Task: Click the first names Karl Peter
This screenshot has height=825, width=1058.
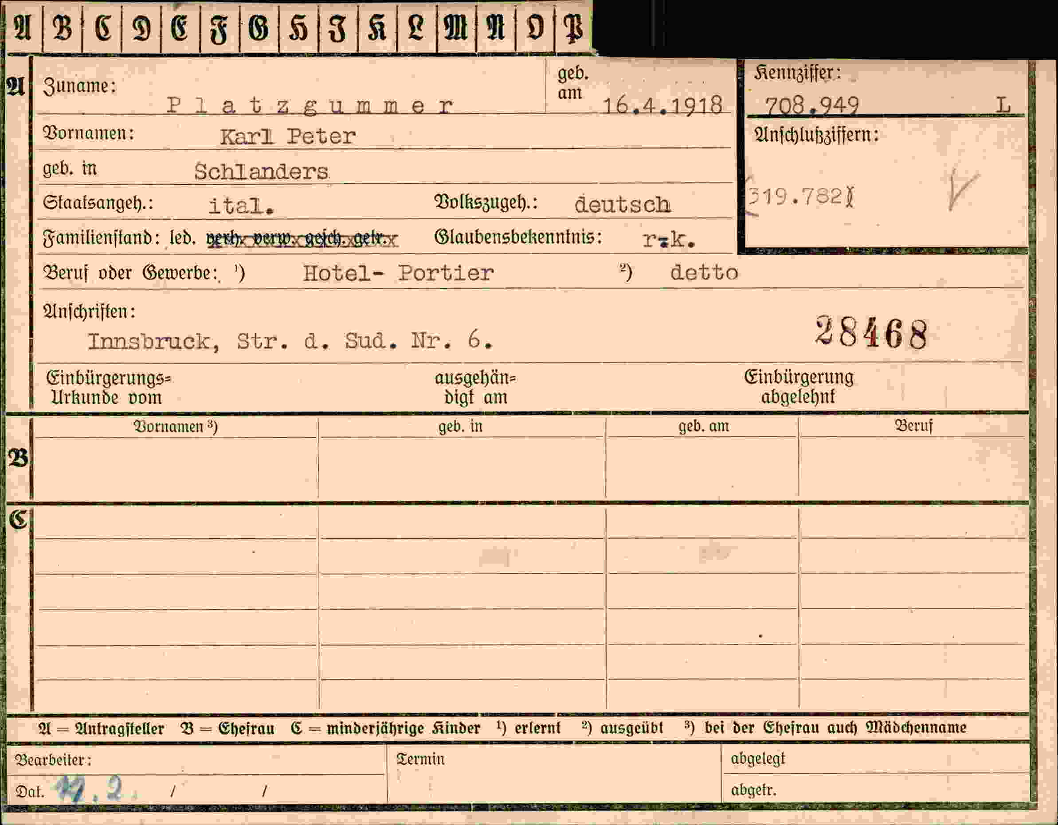Action: point(288,136)
